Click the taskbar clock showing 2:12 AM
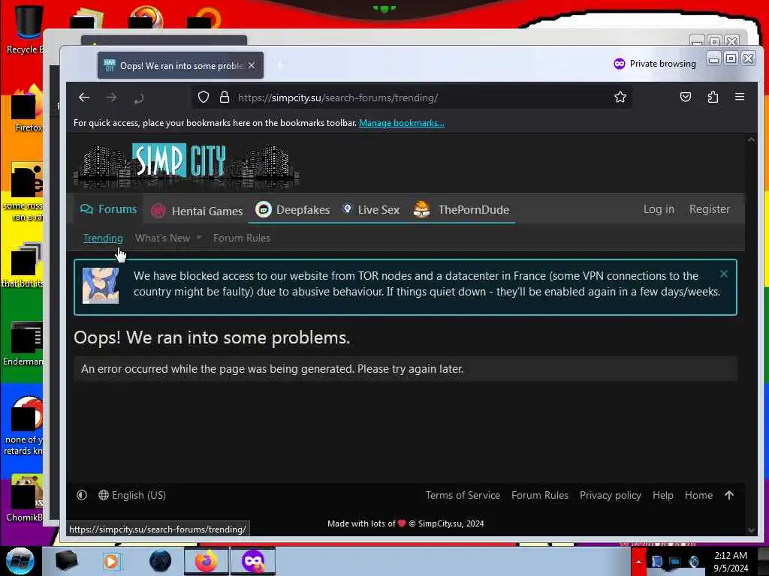 coord(731,562)
